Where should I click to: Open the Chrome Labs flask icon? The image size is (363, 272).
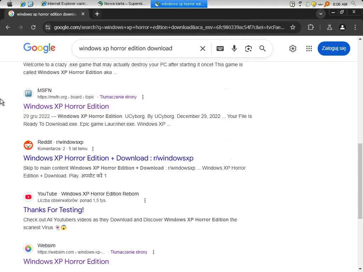(x=329, y=27)
